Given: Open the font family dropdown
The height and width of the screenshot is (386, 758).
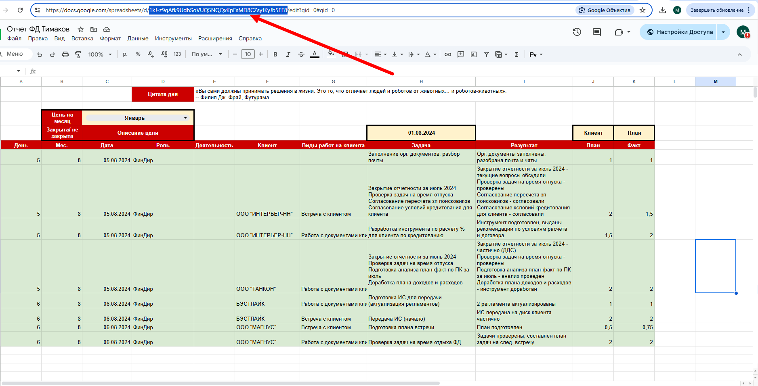Looking at the screenshot, I should [x=207, y=54].
